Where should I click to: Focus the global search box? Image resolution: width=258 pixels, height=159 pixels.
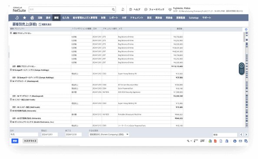click(70, 10)
